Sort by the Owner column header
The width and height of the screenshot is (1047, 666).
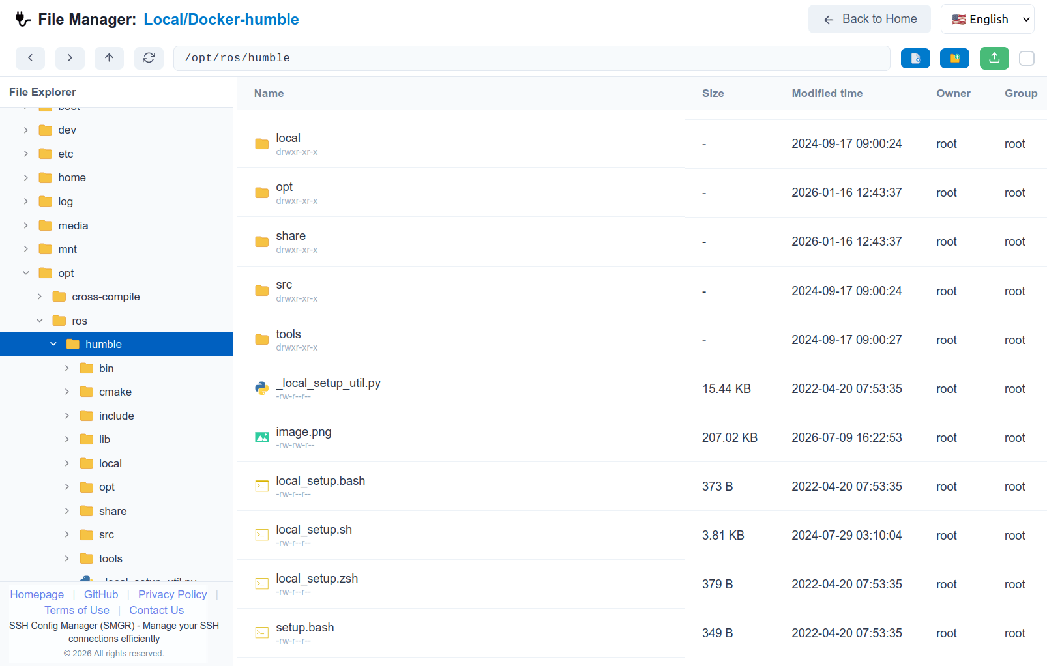pyautogui.click(x=953, y=93)
